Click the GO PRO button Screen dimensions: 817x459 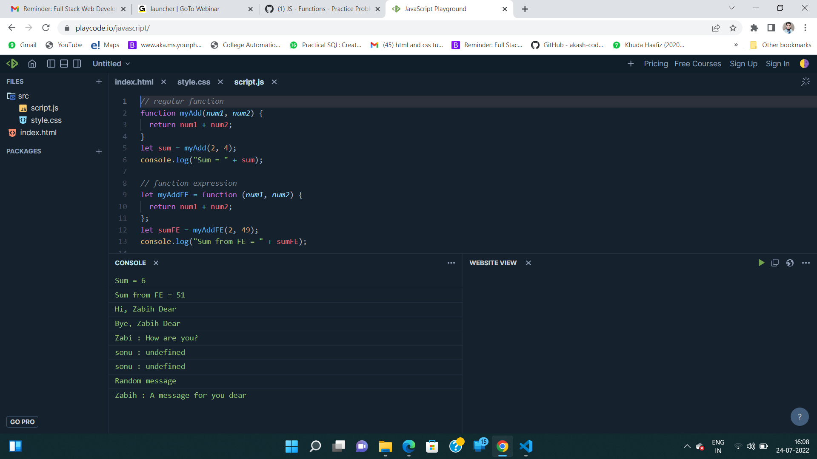[22, 422]
